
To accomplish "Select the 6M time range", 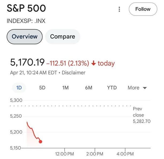I will pyautogui.click(x=89, y=88).
